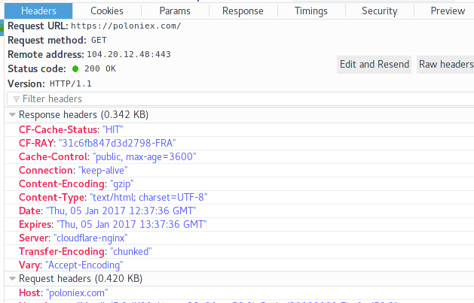The image size is (474, 303).
Task: Select the HTTP/1.1 version value
Action: (70, 83)
